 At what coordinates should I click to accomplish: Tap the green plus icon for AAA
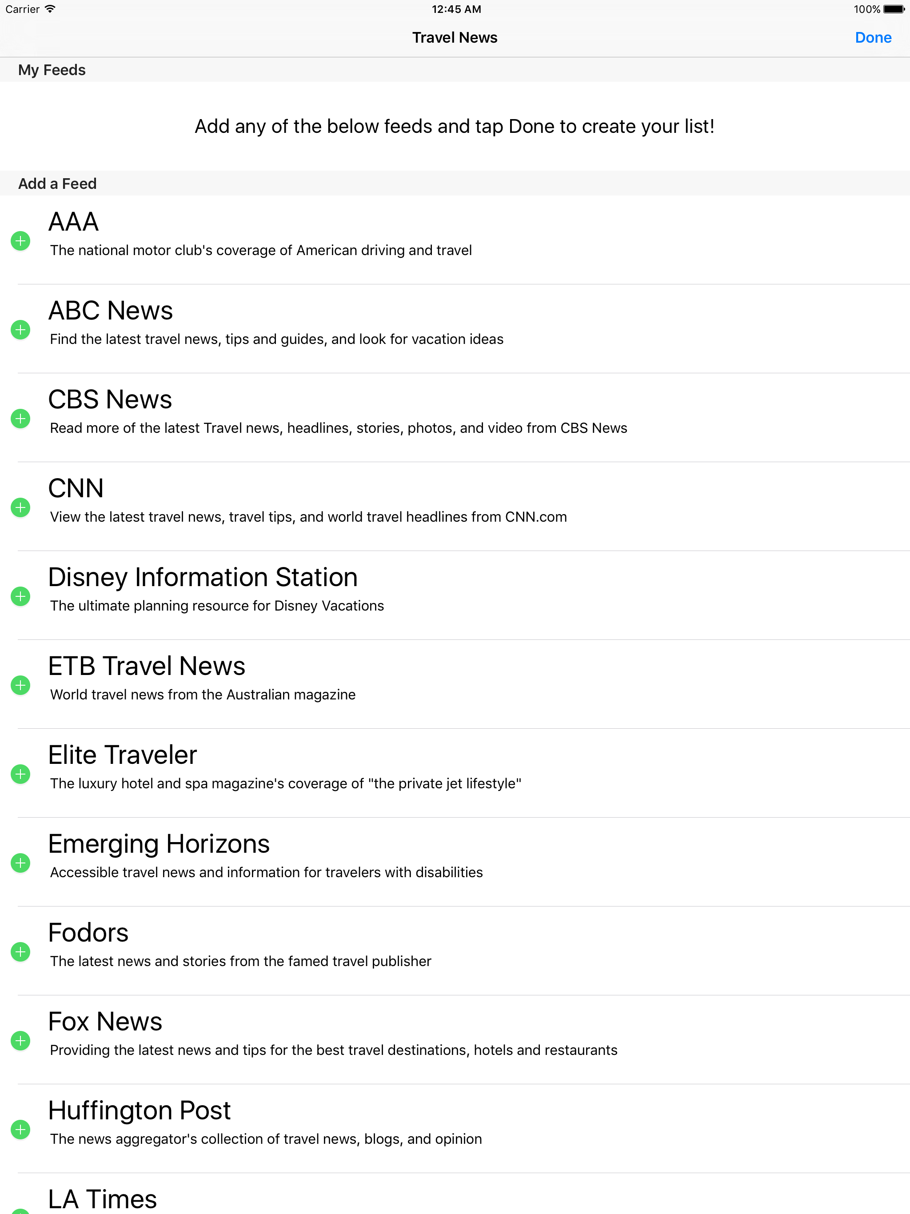21,241
